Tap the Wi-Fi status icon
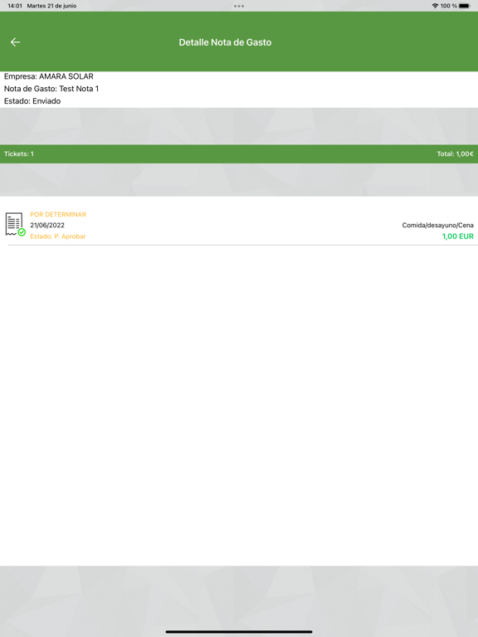This screenshot has height=637, width=478. click(x=435, y=6)
